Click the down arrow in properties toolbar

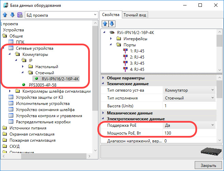tap(112, 24)
